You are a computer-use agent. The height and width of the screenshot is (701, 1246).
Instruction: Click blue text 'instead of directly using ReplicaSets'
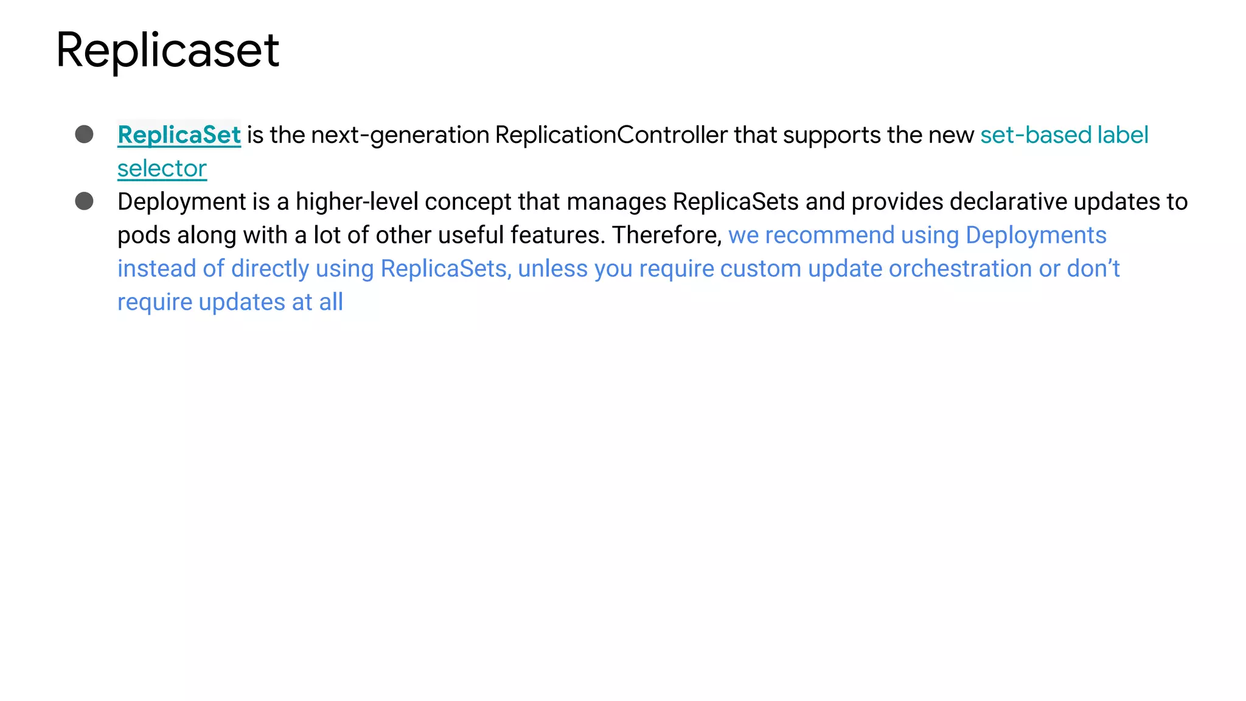coord(314,268)
